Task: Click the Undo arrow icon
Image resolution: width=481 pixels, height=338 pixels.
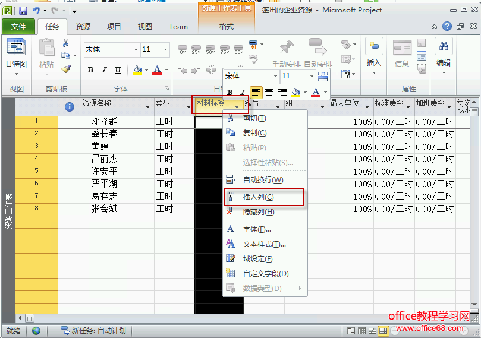Action: click(x=36, y=11)
